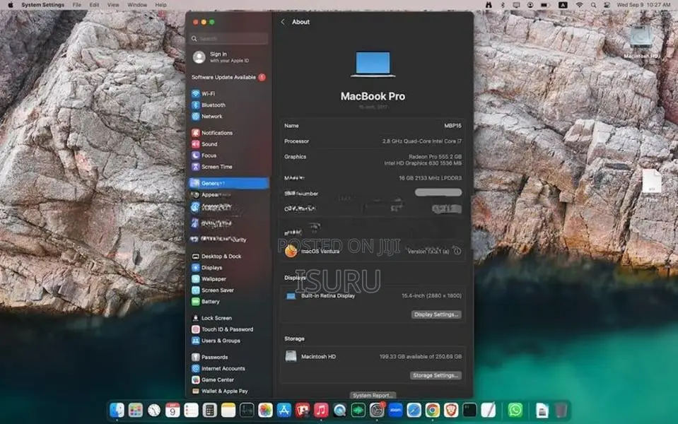Open Launchpad from the Dock

(x=135, y=410)
